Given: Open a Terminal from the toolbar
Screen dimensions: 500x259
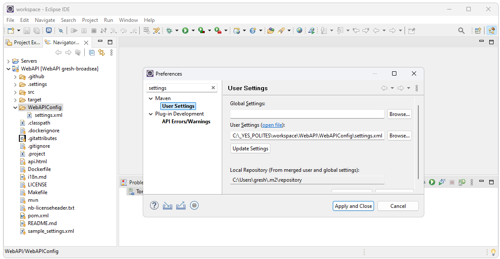Looking at the screenshot, I should click(49, 30).
